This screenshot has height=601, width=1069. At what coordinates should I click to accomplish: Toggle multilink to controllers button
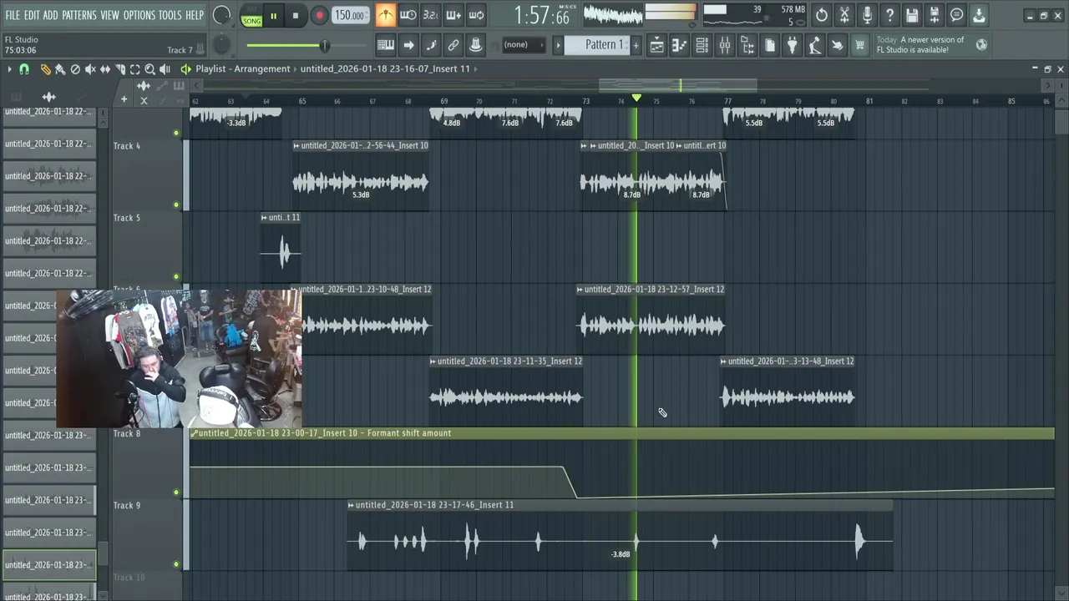(476, 45)
